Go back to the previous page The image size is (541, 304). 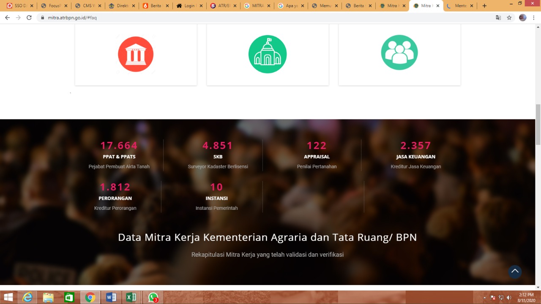pyautogui.click(x=7, y=18)
